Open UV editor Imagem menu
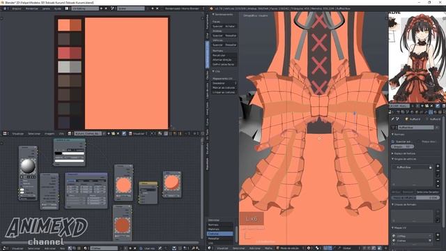Image resolution: width=446 pixels, height=251 pixels. click(x=49, y=133)
